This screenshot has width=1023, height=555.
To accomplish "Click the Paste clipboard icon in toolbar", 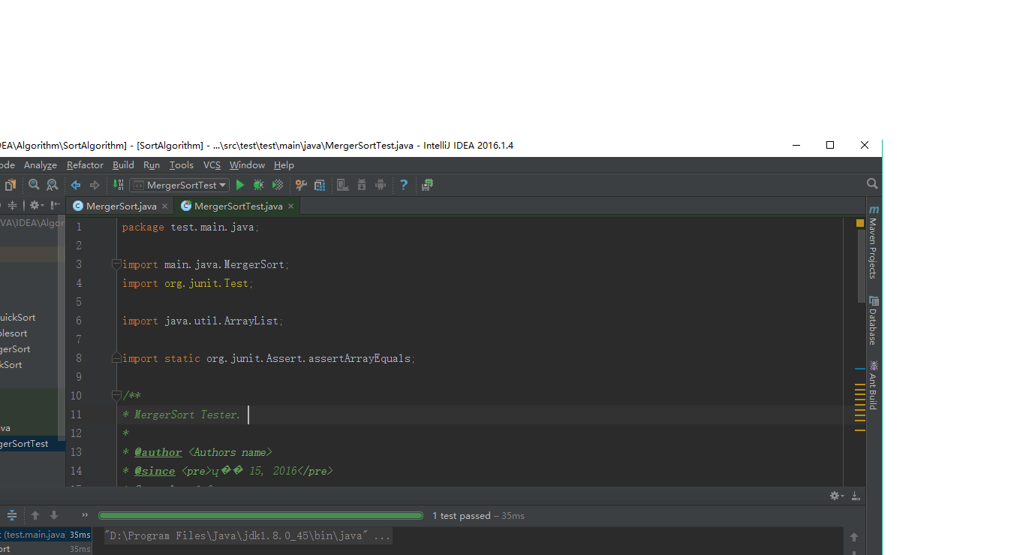I will coord(11,185).
